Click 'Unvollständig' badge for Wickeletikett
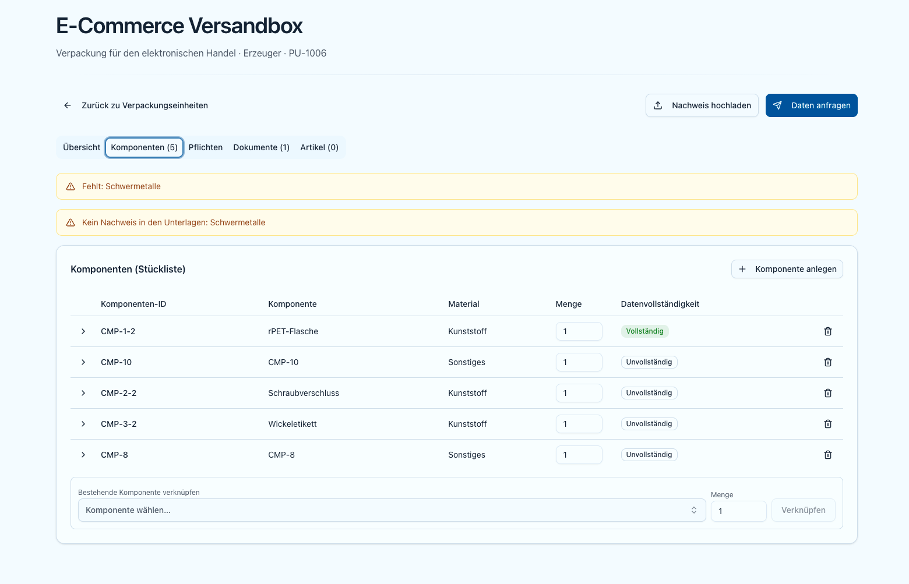 point(649,424)
